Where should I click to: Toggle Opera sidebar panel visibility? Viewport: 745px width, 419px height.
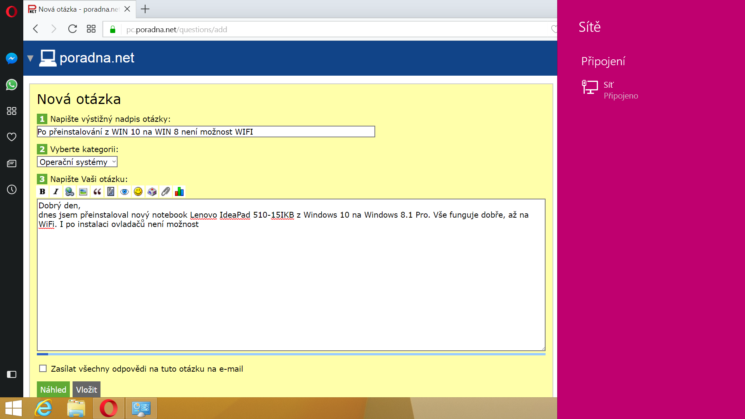(12, 374)
